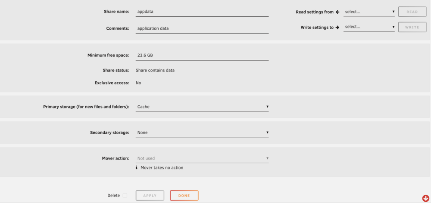Viewport: 431px width, 203px height.
Task: Focus the Share name field containing appdata
Action: (x=202, y=12)
